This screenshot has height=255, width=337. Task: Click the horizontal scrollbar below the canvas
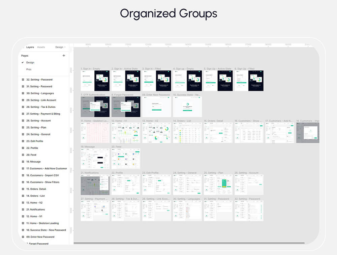[x=189, y=243]
